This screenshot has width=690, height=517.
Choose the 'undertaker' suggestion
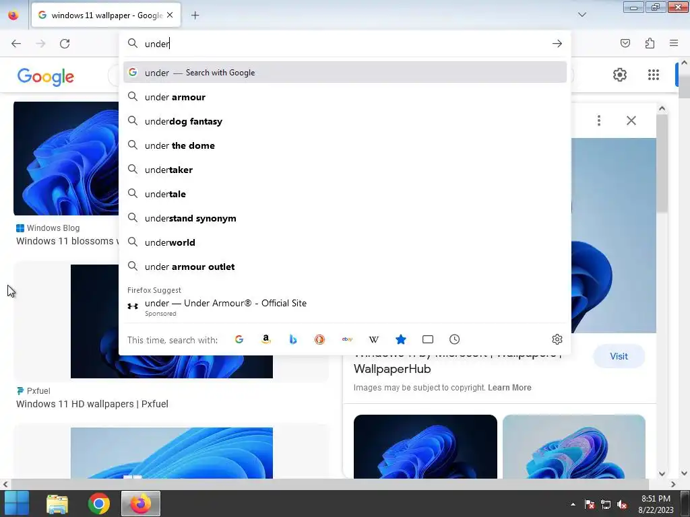(344, 170)
